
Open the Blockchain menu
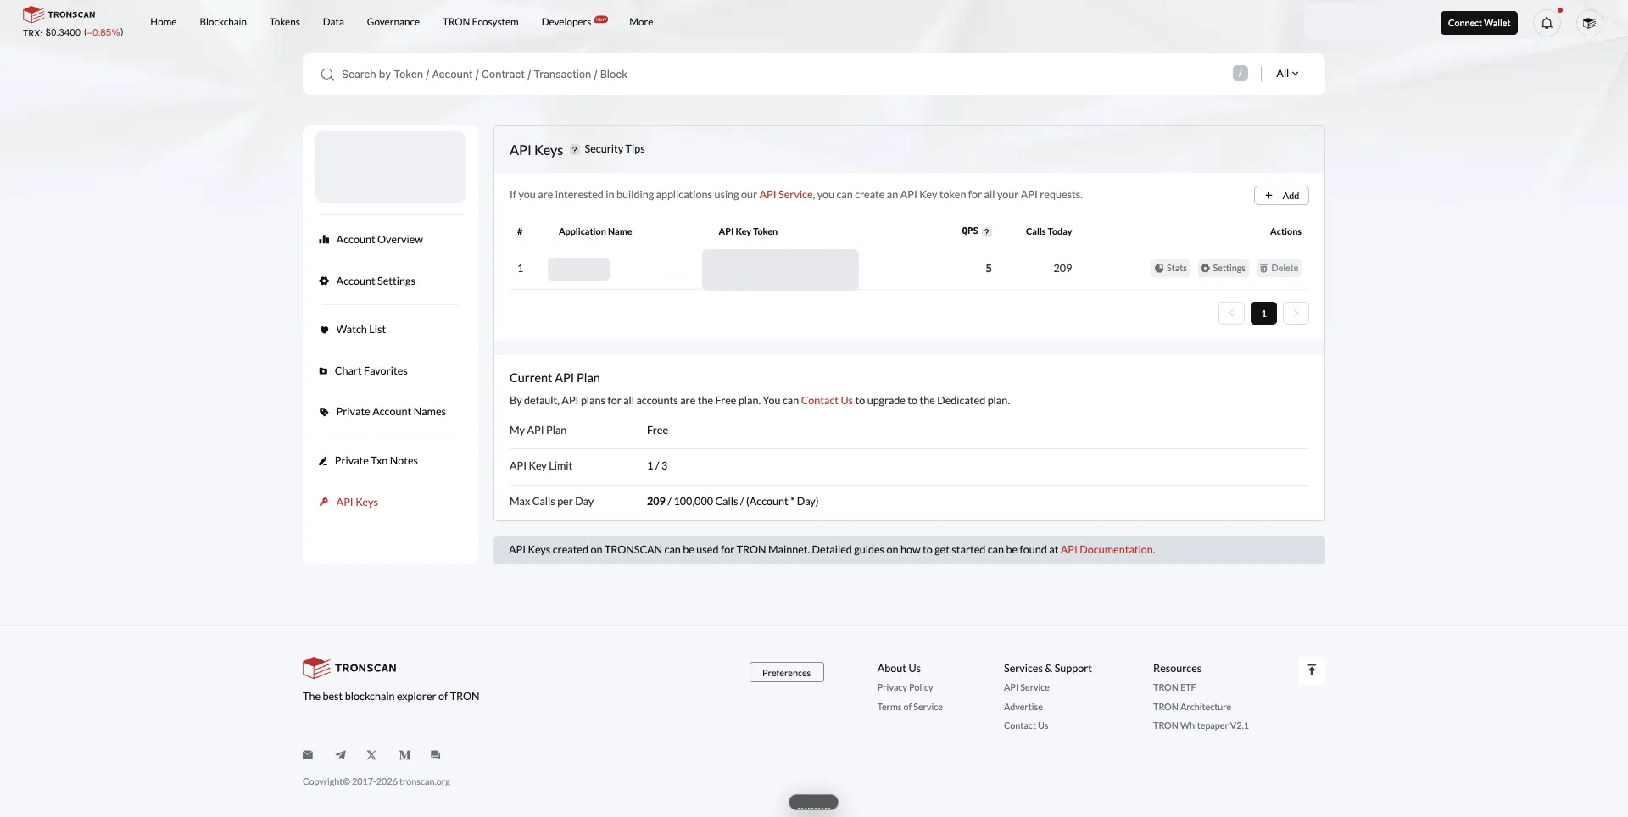(x=223, y=22)
